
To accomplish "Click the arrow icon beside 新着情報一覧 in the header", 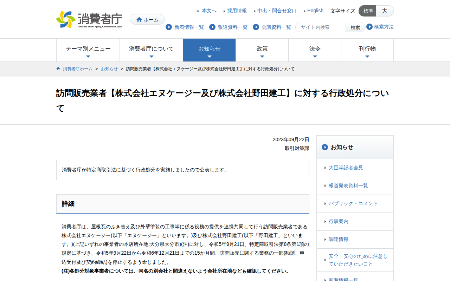I will pyautogui.click(x=169, y=27).
